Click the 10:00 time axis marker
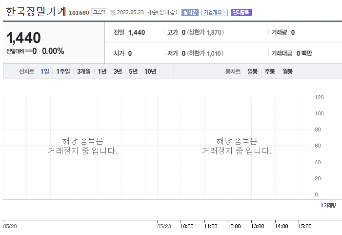342x235 pixels. [187, 226]
